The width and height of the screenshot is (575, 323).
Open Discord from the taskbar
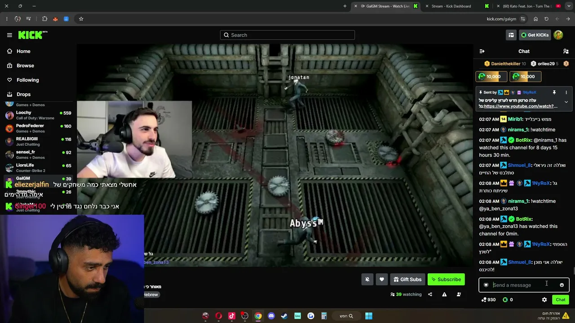point(271,316)
